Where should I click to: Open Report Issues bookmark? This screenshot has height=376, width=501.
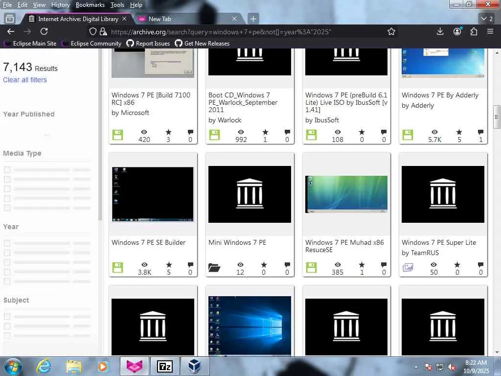coord(148,44)
